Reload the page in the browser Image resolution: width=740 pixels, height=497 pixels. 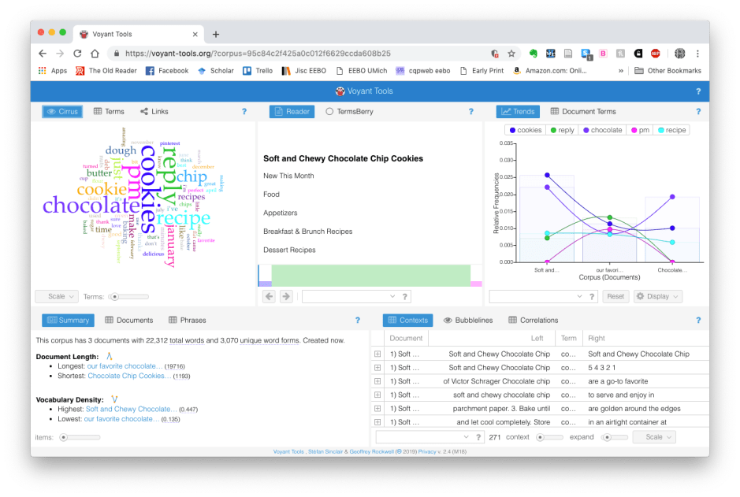click(77, 54)
